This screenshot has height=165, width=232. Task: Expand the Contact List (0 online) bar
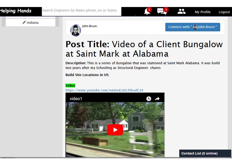tap(205, 153)
